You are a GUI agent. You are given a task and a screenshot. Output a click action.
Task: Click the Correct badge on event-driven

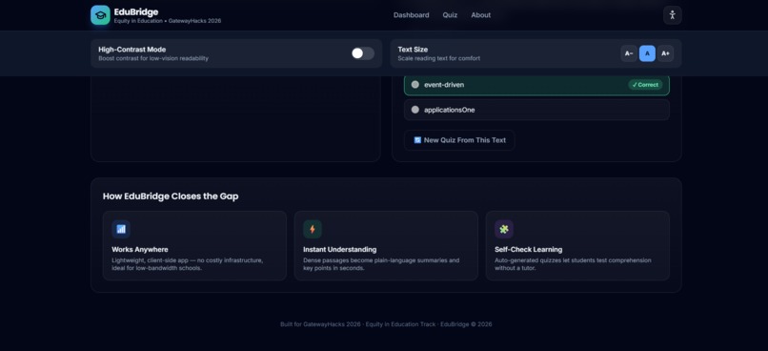(x=645, y=85)
